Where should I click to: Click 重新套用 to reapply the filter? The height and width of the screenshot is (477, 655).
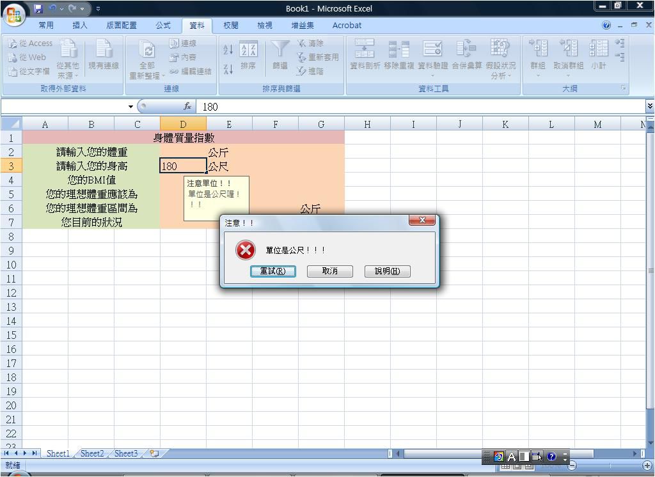(317, 57)
